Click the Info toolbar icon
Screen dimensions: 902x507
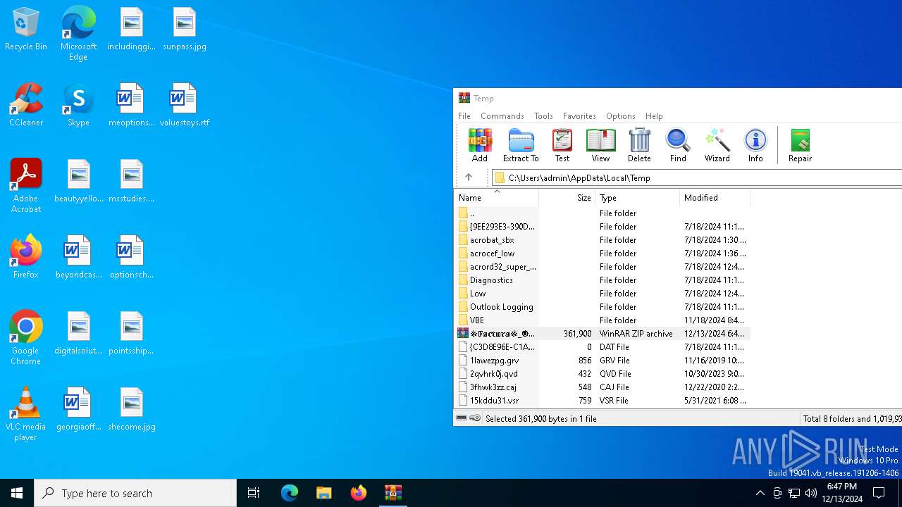coord(755,145)
